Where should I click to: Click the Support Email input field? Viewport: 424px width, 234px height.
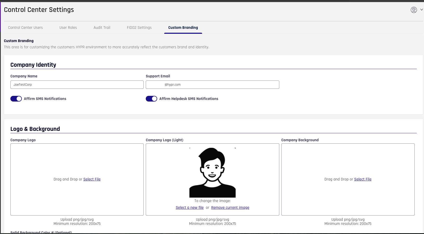pyautogui.click(x=212, y=85)
